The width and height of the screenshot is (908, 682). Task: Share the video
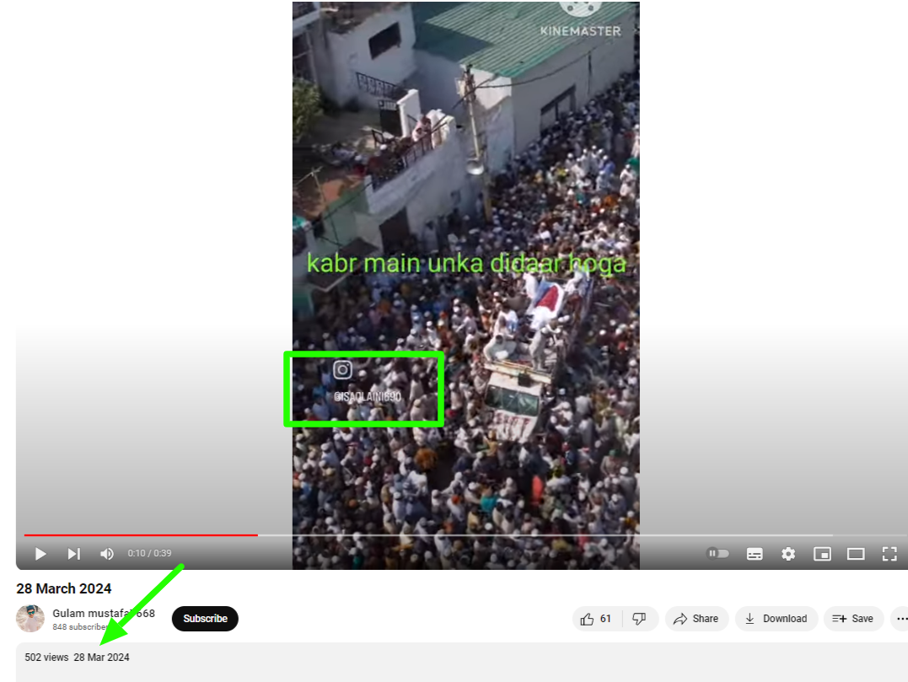(696, 619)
